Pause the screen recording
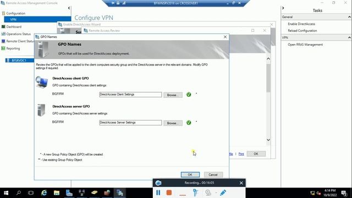The image size is (352, 198). pos(158,193)
